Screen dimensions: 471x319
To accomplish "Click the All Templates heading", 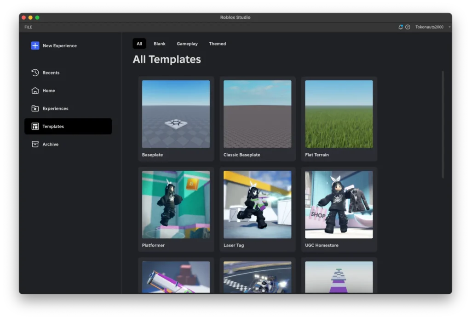I will coord(167,59).
